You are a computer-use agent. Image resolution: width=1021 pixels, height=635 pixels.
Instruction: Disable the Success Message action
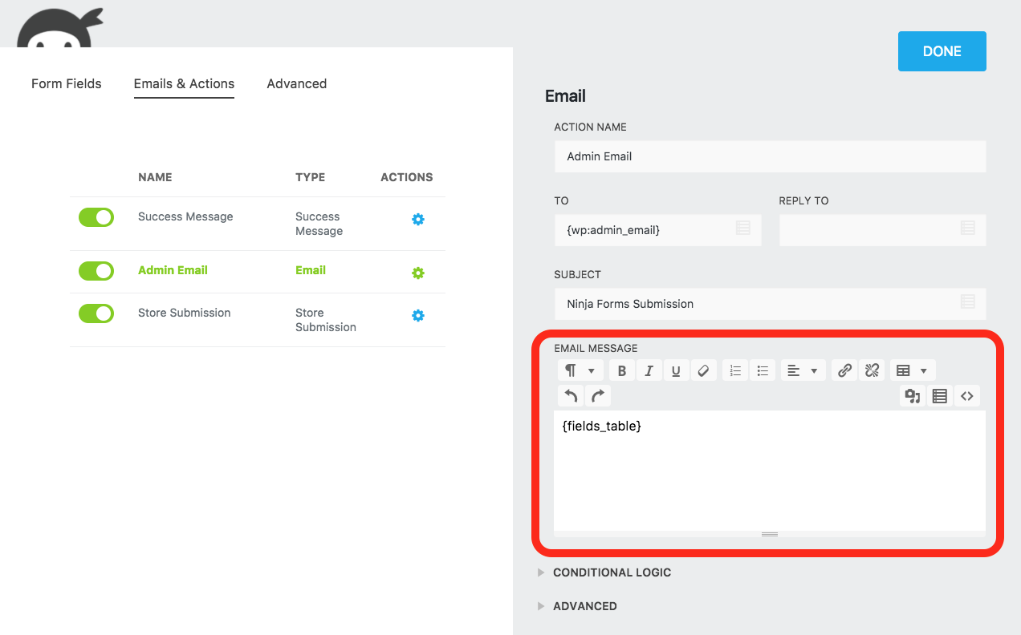(96, 217)
